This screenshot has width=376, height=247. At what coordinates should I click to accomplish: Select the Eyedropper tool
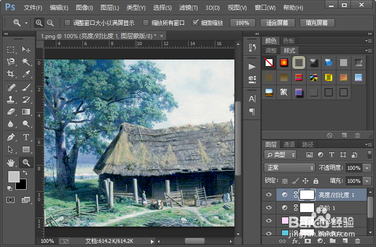pos(26,73)
